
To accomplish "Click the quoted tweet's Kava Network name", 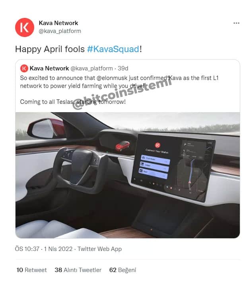I will tap(49, 68).
